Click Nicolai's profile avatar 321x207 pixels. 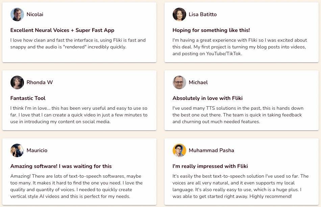coord(17,14)
